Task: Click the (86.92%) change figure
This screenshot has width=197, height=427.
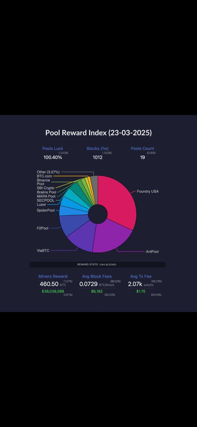Action: click(x=115, y=281)
